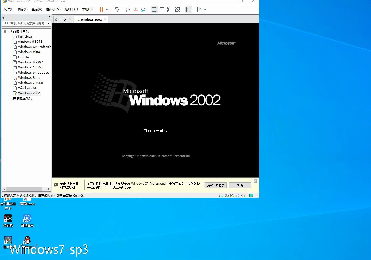Send Ctrl+Alt+Del to the virtual machine
The height and width of the screenshot is (260, 371).
(117, 10)
